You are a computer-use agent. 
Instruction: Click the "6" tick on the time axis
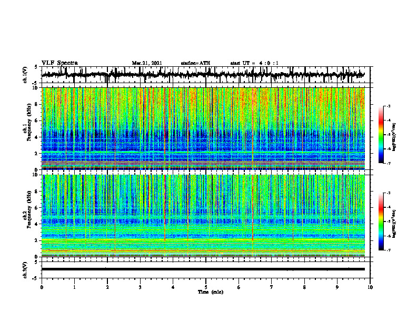pos(239,287)
